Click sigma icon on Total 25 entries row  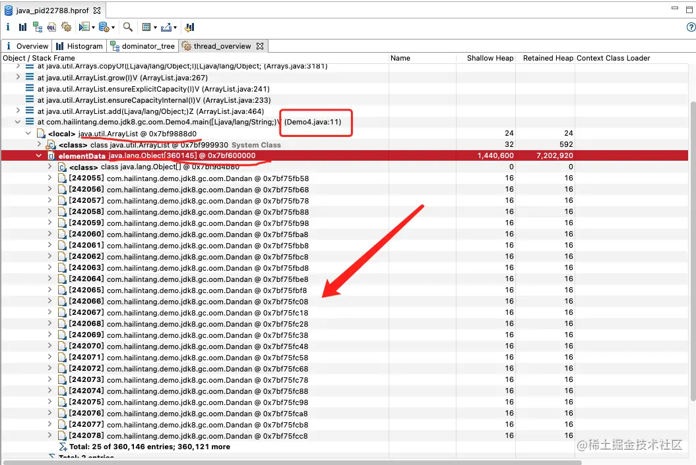63,447
